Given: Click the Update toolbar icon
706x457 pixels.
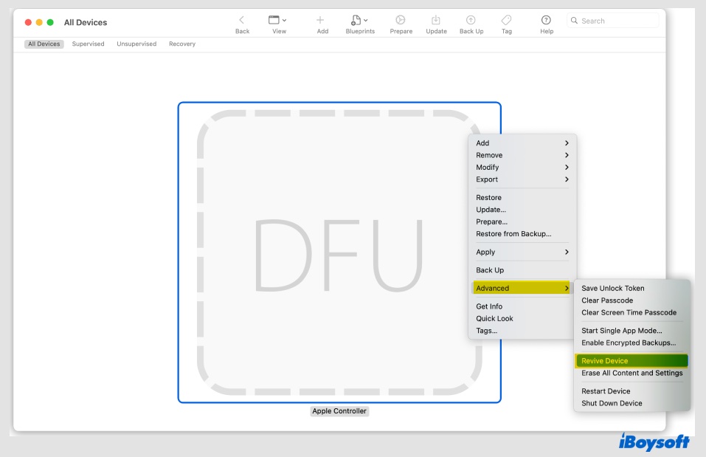Looking at the screenshot, I should click(436, 21).
